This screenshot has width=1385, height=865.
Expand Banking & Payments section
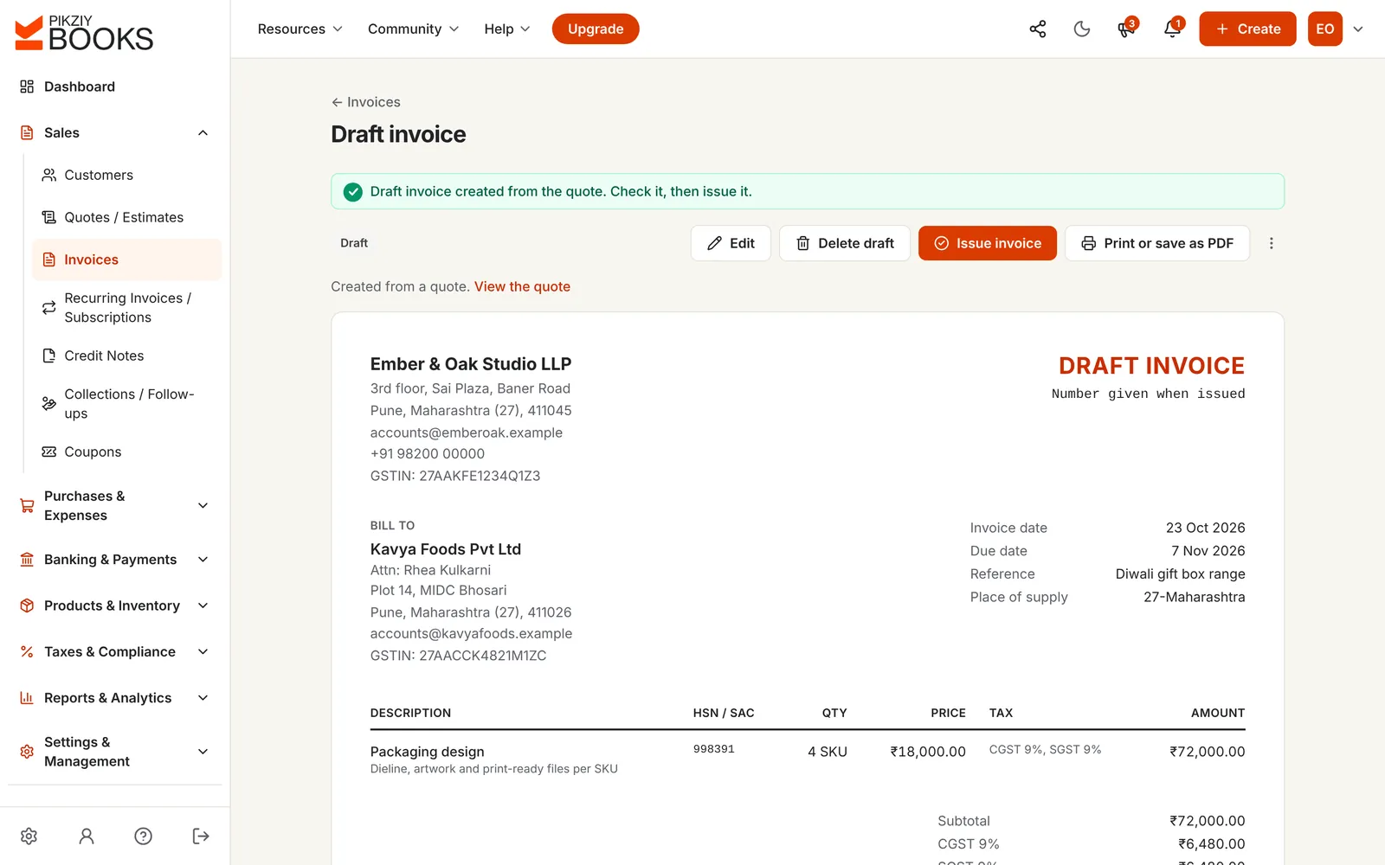pyautogui.click(x=114, y=560)
